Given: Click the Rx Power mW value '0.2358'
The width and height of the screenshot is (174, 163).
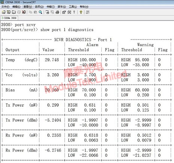Looking at the screenshot, I should (54, 135).
